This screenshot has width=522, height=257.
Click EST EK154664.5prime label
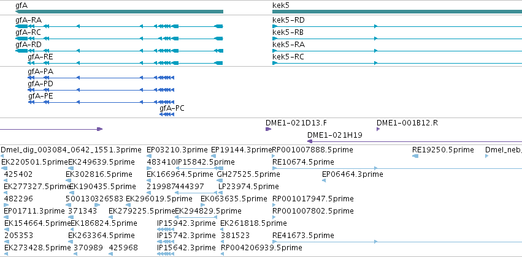pyautogui.click(x=37, y=223)
